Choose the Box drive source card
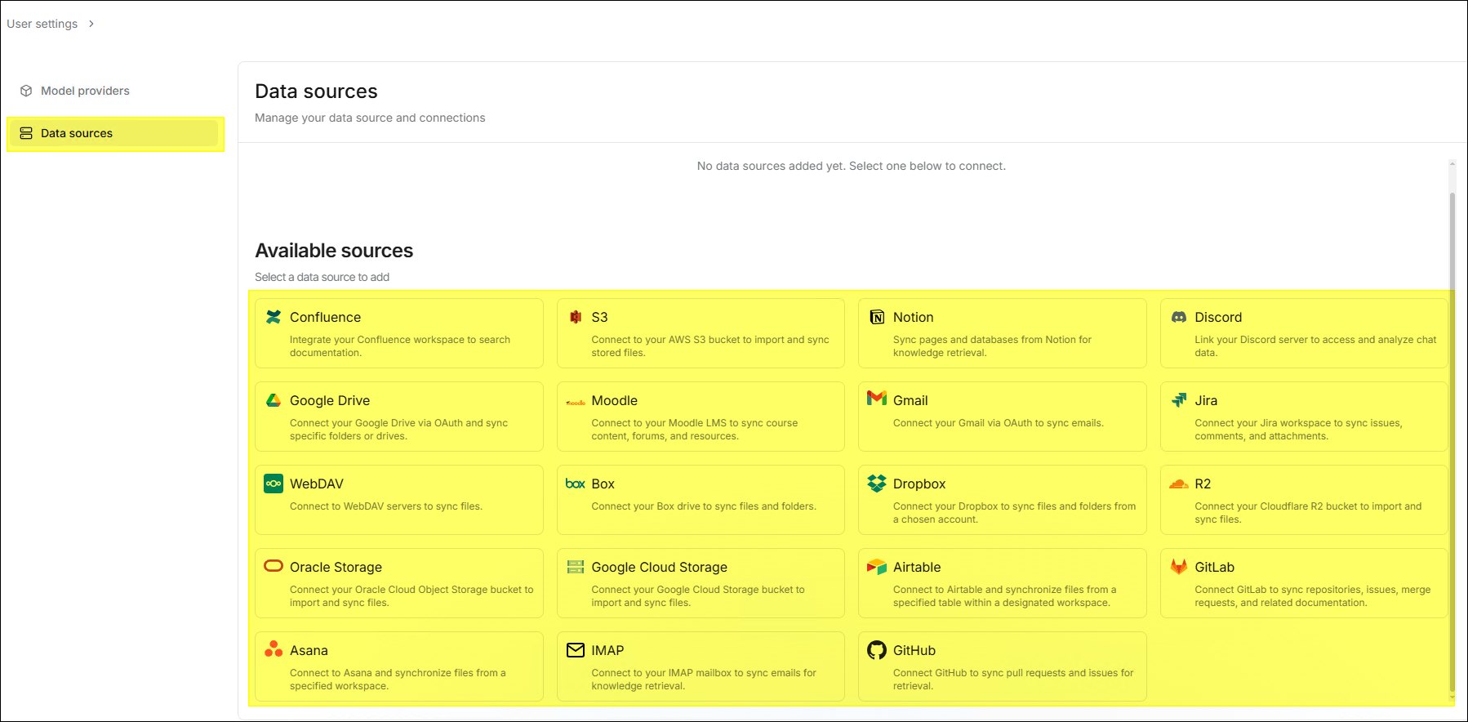The image size is (1468, 722). click(x=701, y=500)
